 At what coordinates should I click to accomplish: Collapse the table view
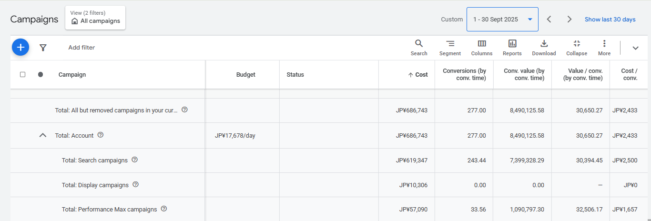coord(577,48)
